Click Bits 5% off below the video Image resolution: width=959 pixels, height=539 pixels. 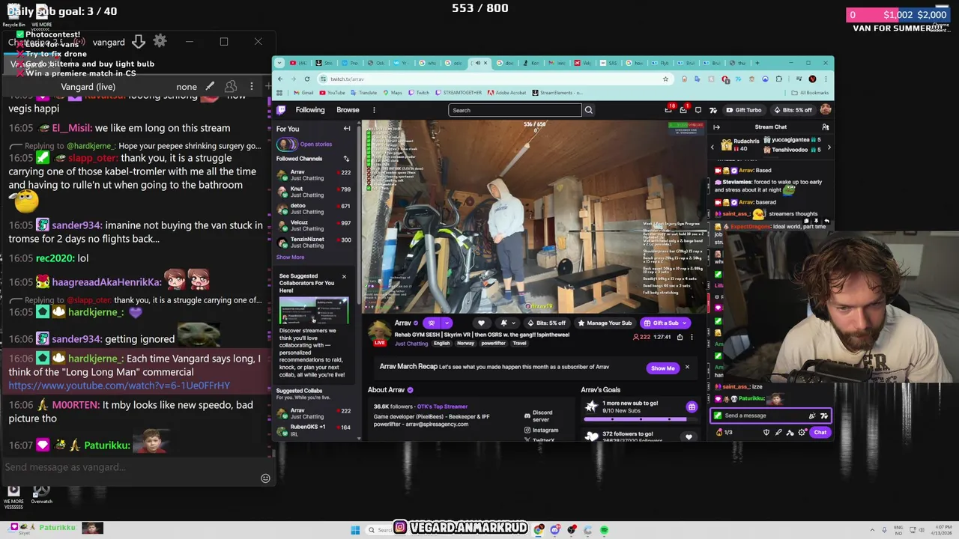pyautogui.click(x=546, y=323)
